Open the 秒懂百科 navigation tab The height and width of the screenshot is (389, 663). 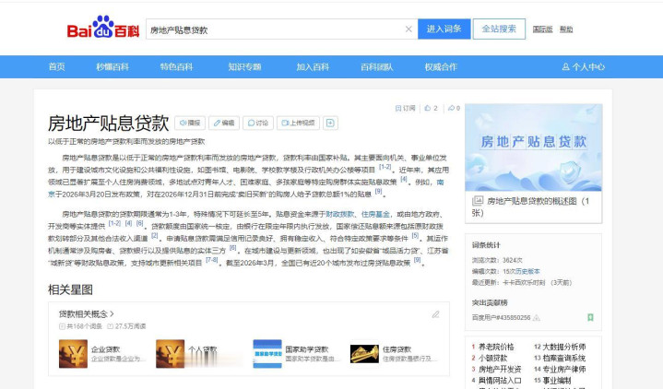(112, 66)
